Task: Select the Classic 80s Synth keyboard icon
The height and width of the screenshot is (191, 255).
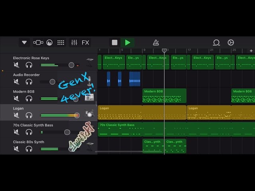Action: pyautogui.click(x=90, y=146)
